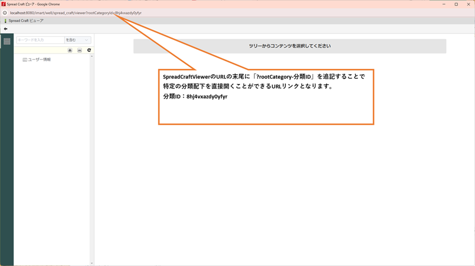
Task: Click the green Spread Craft ビューア header icon
Action: (x=5, y=21)
